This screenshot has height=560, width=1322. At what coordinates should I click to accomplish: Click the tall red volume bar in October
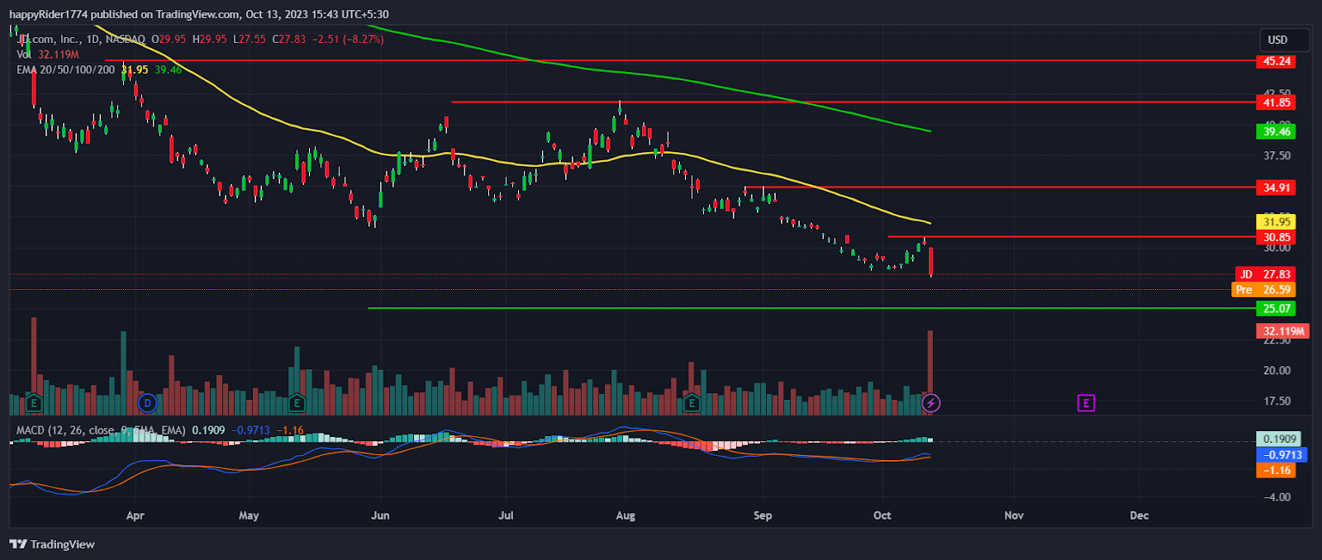[x=930, y=373]
